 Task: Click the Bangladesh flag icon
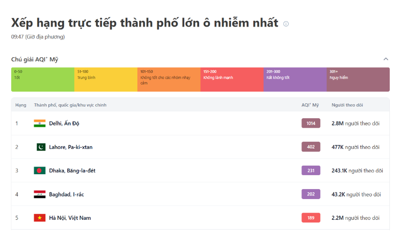pyautogui.click(x=40, y=170)
